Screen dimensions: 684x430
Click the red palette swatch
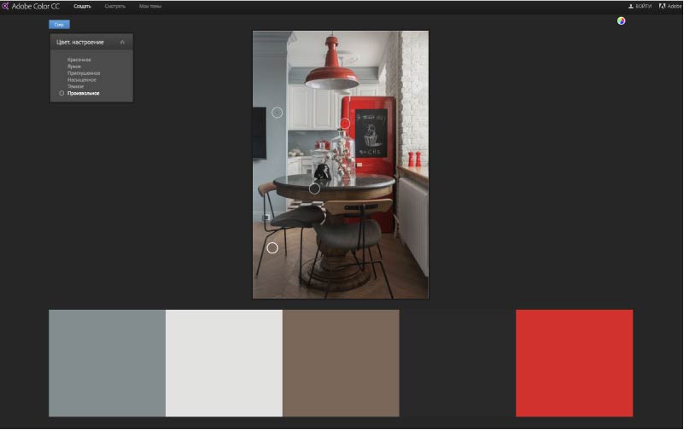pos(574,363)
